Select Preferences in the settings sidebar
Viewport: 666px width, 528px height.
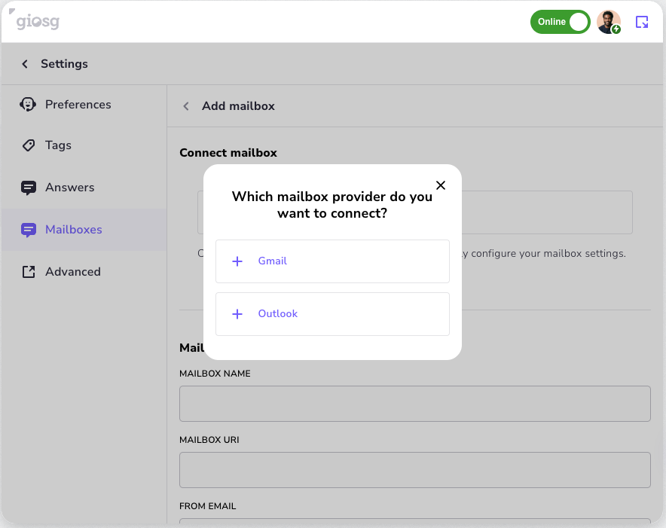point(78,104)
